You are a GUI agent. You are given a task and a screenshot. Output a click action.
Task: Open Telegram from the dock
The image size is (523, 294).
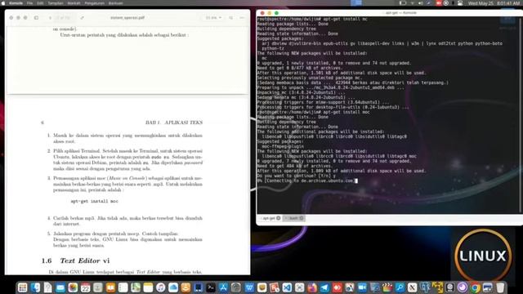[324, 287]
